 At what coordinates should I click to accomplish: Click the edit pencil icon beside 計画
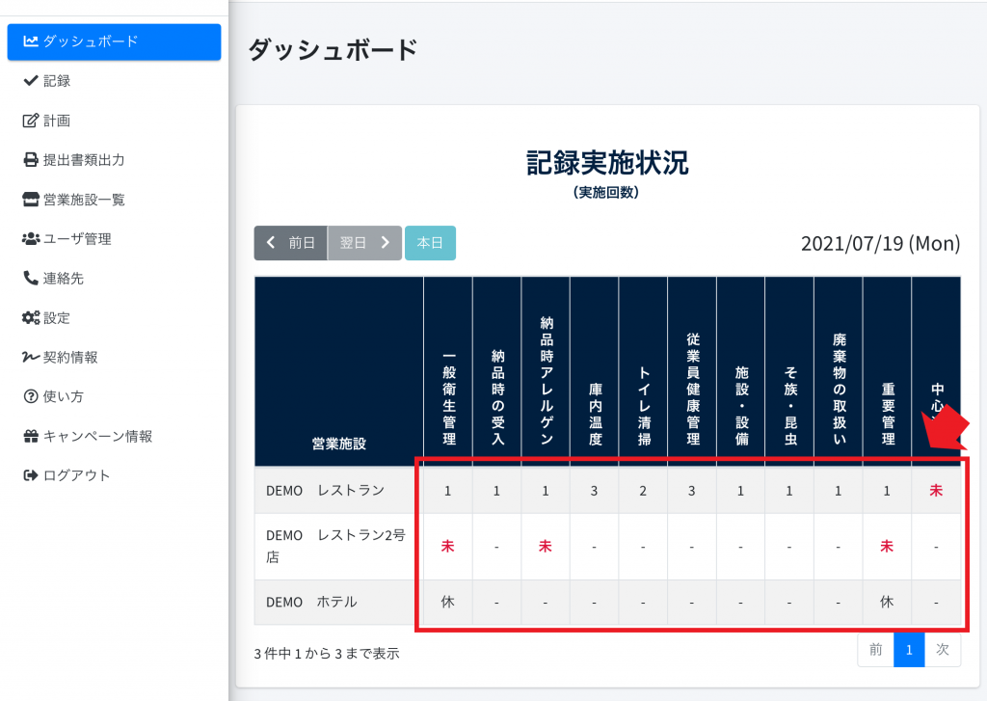tap(31, 121)
